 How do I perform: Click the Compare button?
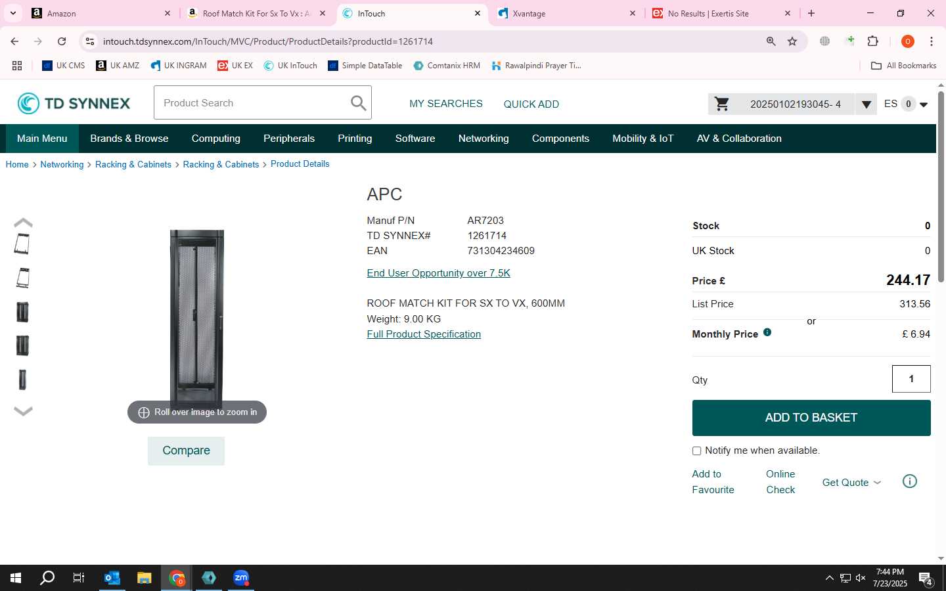click(x=186, y=450)
